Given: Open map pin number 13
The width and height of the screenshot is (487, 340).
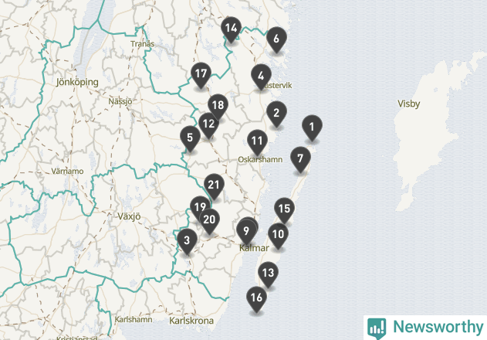Looking at the screenshot, I should point(267,273).
